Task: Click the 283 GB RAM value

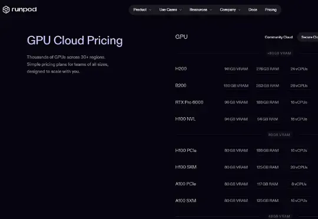Action: click(x=267, y=86)
